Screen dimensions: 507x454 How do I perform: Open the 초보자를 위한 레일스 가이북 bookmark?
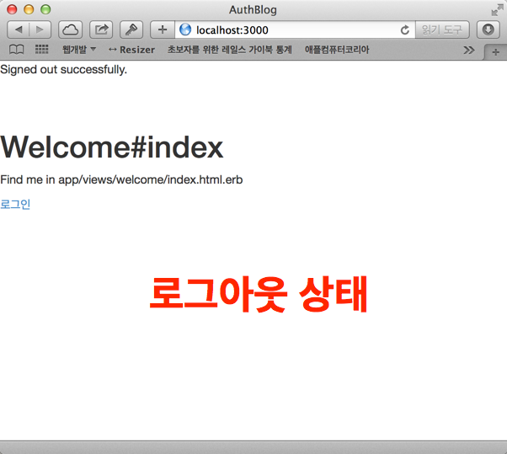click(229, 50)
